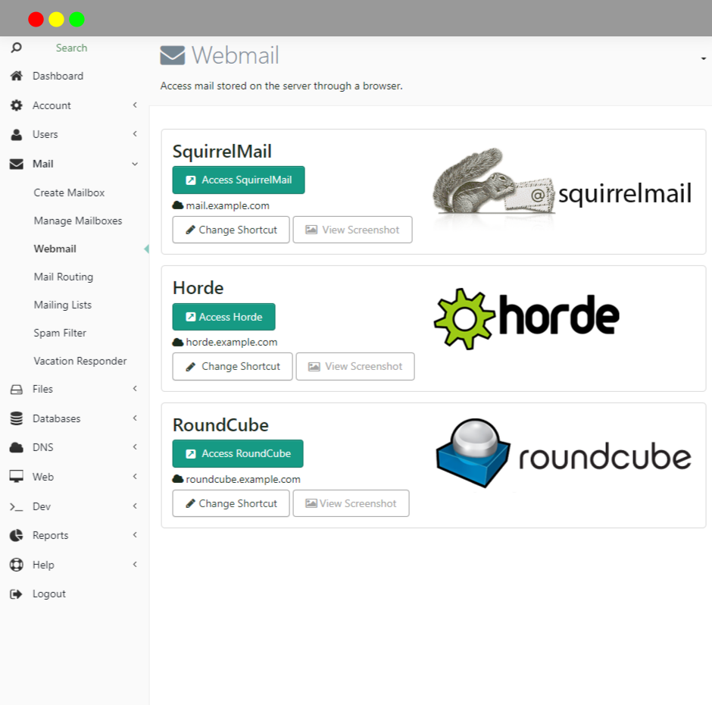Click the cloud icon beside roundcube.example.com
This screenshot has height=705, width=712.
[178, 479]
